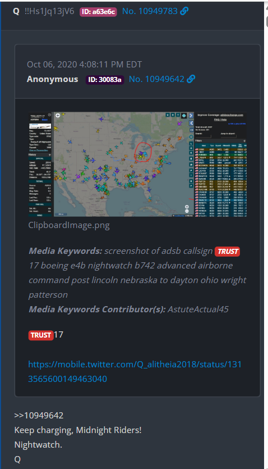
Task: Click the line "Keep charging, Midnight Riders!"
Action: point(78,430)
